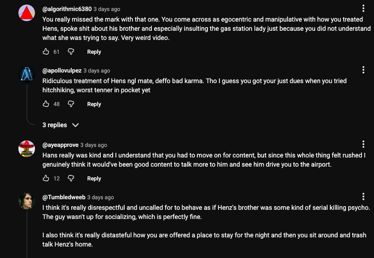Reply to @apollovulpez's comment

(94, 104)
